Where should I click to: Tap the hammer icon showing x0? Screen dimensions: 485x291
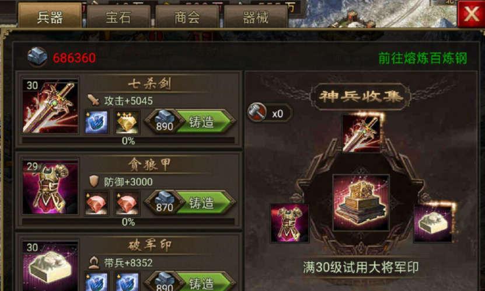pos(257,112)
